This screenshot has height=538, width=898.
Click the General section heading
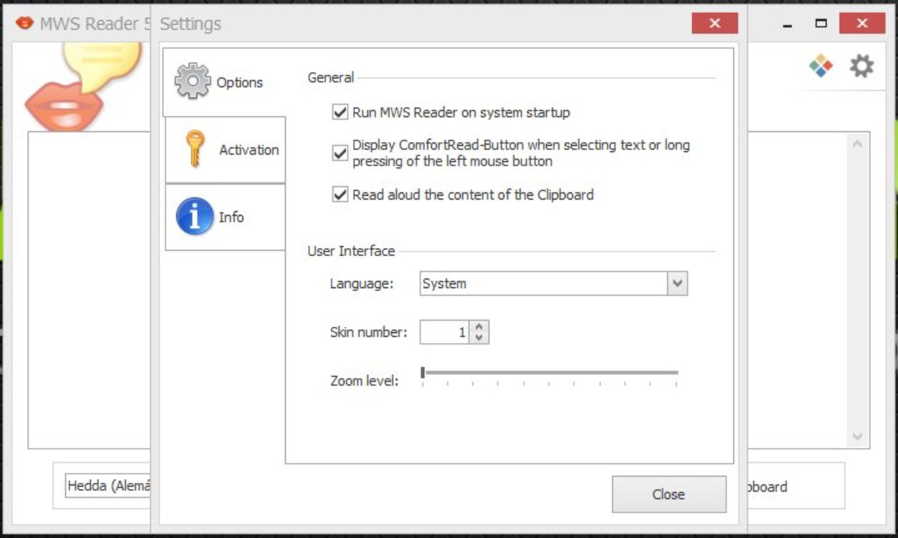point(330,77)
